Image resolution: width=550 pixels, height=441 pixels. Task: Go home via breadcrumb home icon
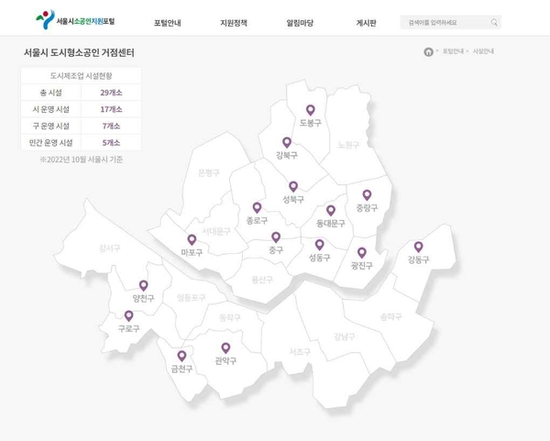point(428,52)
